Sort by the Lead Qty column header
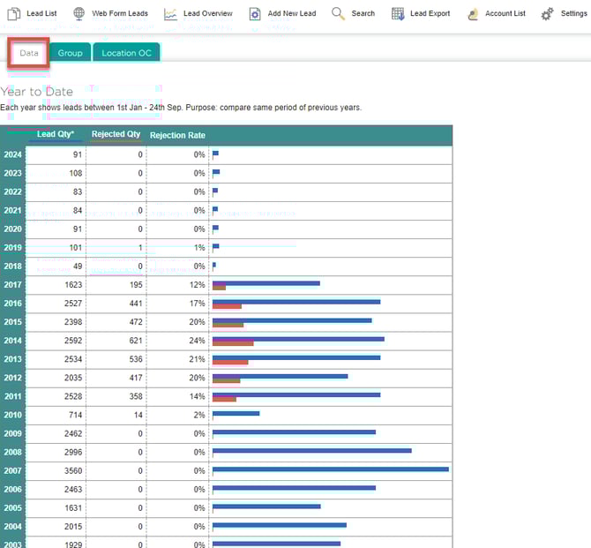 coord(56,135)
